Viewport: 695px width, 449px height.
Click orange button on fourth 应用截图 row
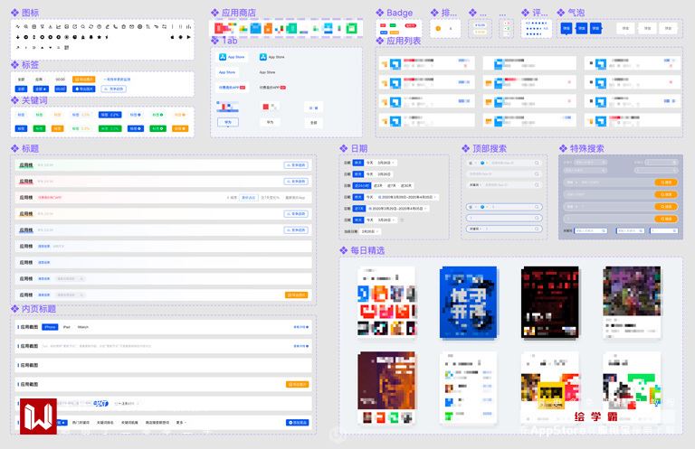pyautogui.click(x=298, y=385)
